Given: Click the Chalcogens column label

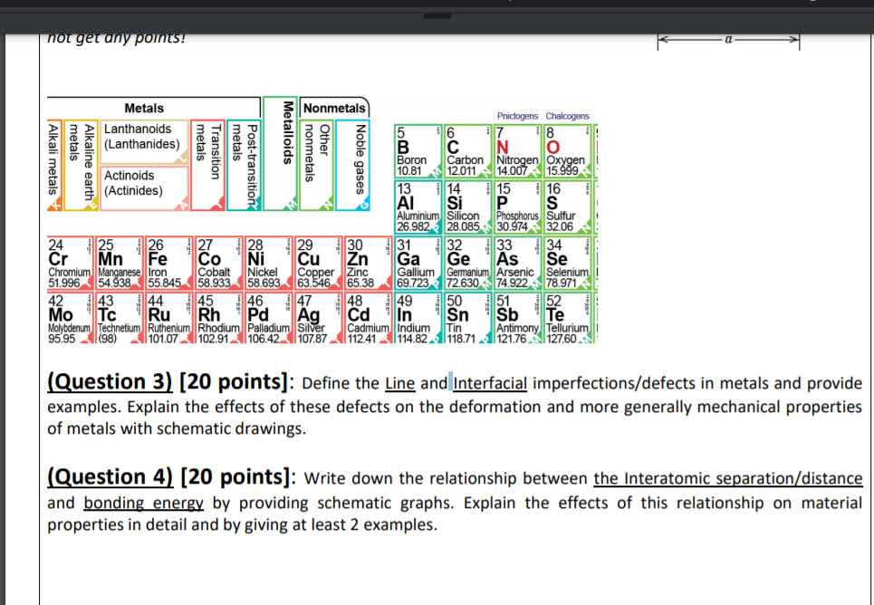Looking at the screenshot, I should point(567,116).
